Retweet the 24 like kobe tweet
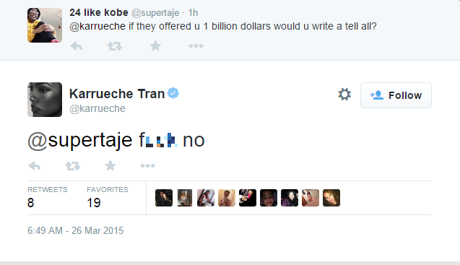 [x=114, y=46]
